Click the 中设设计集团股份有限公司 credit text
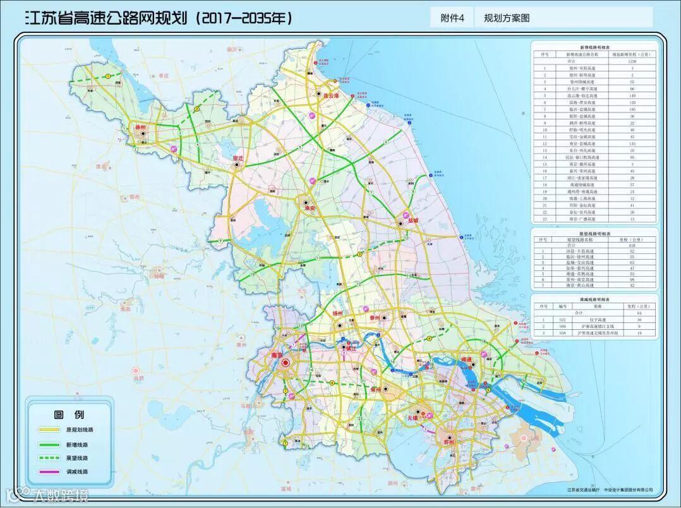This screenshot has height=508, width=681. point(628,489)
